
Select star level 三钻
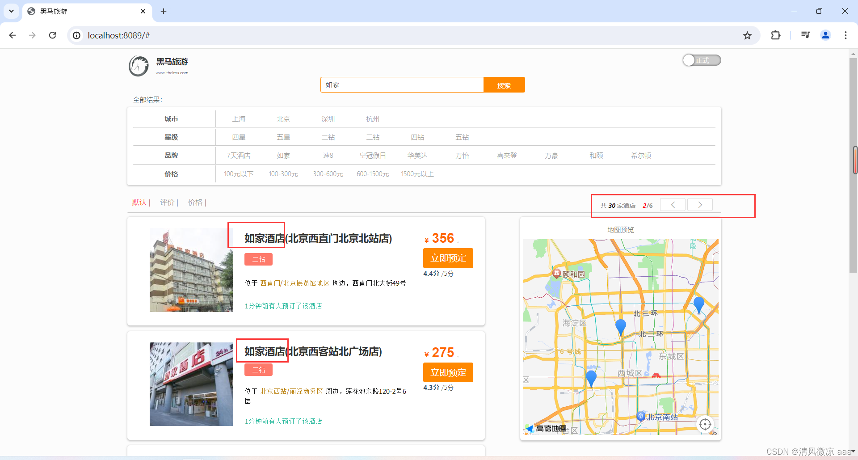pos(373,137)
